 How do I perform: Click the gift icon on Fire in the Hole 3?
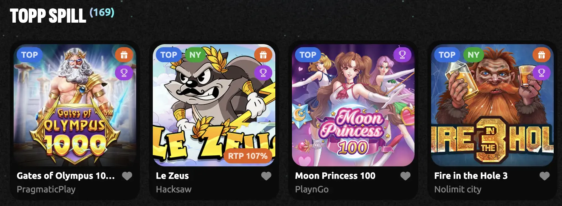[542, 55]
